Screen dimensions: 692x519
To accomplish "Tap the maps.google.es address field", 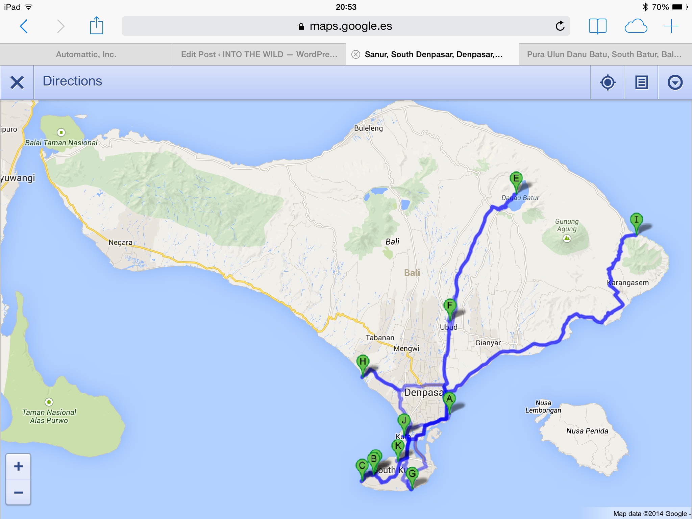I will coord(346,26).
